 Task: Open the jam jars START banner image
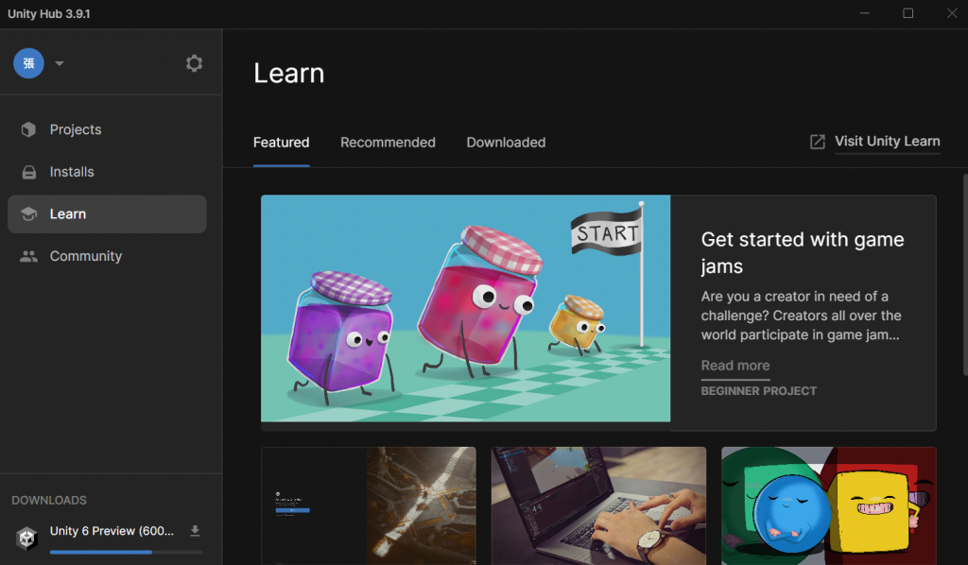point(465,308)
